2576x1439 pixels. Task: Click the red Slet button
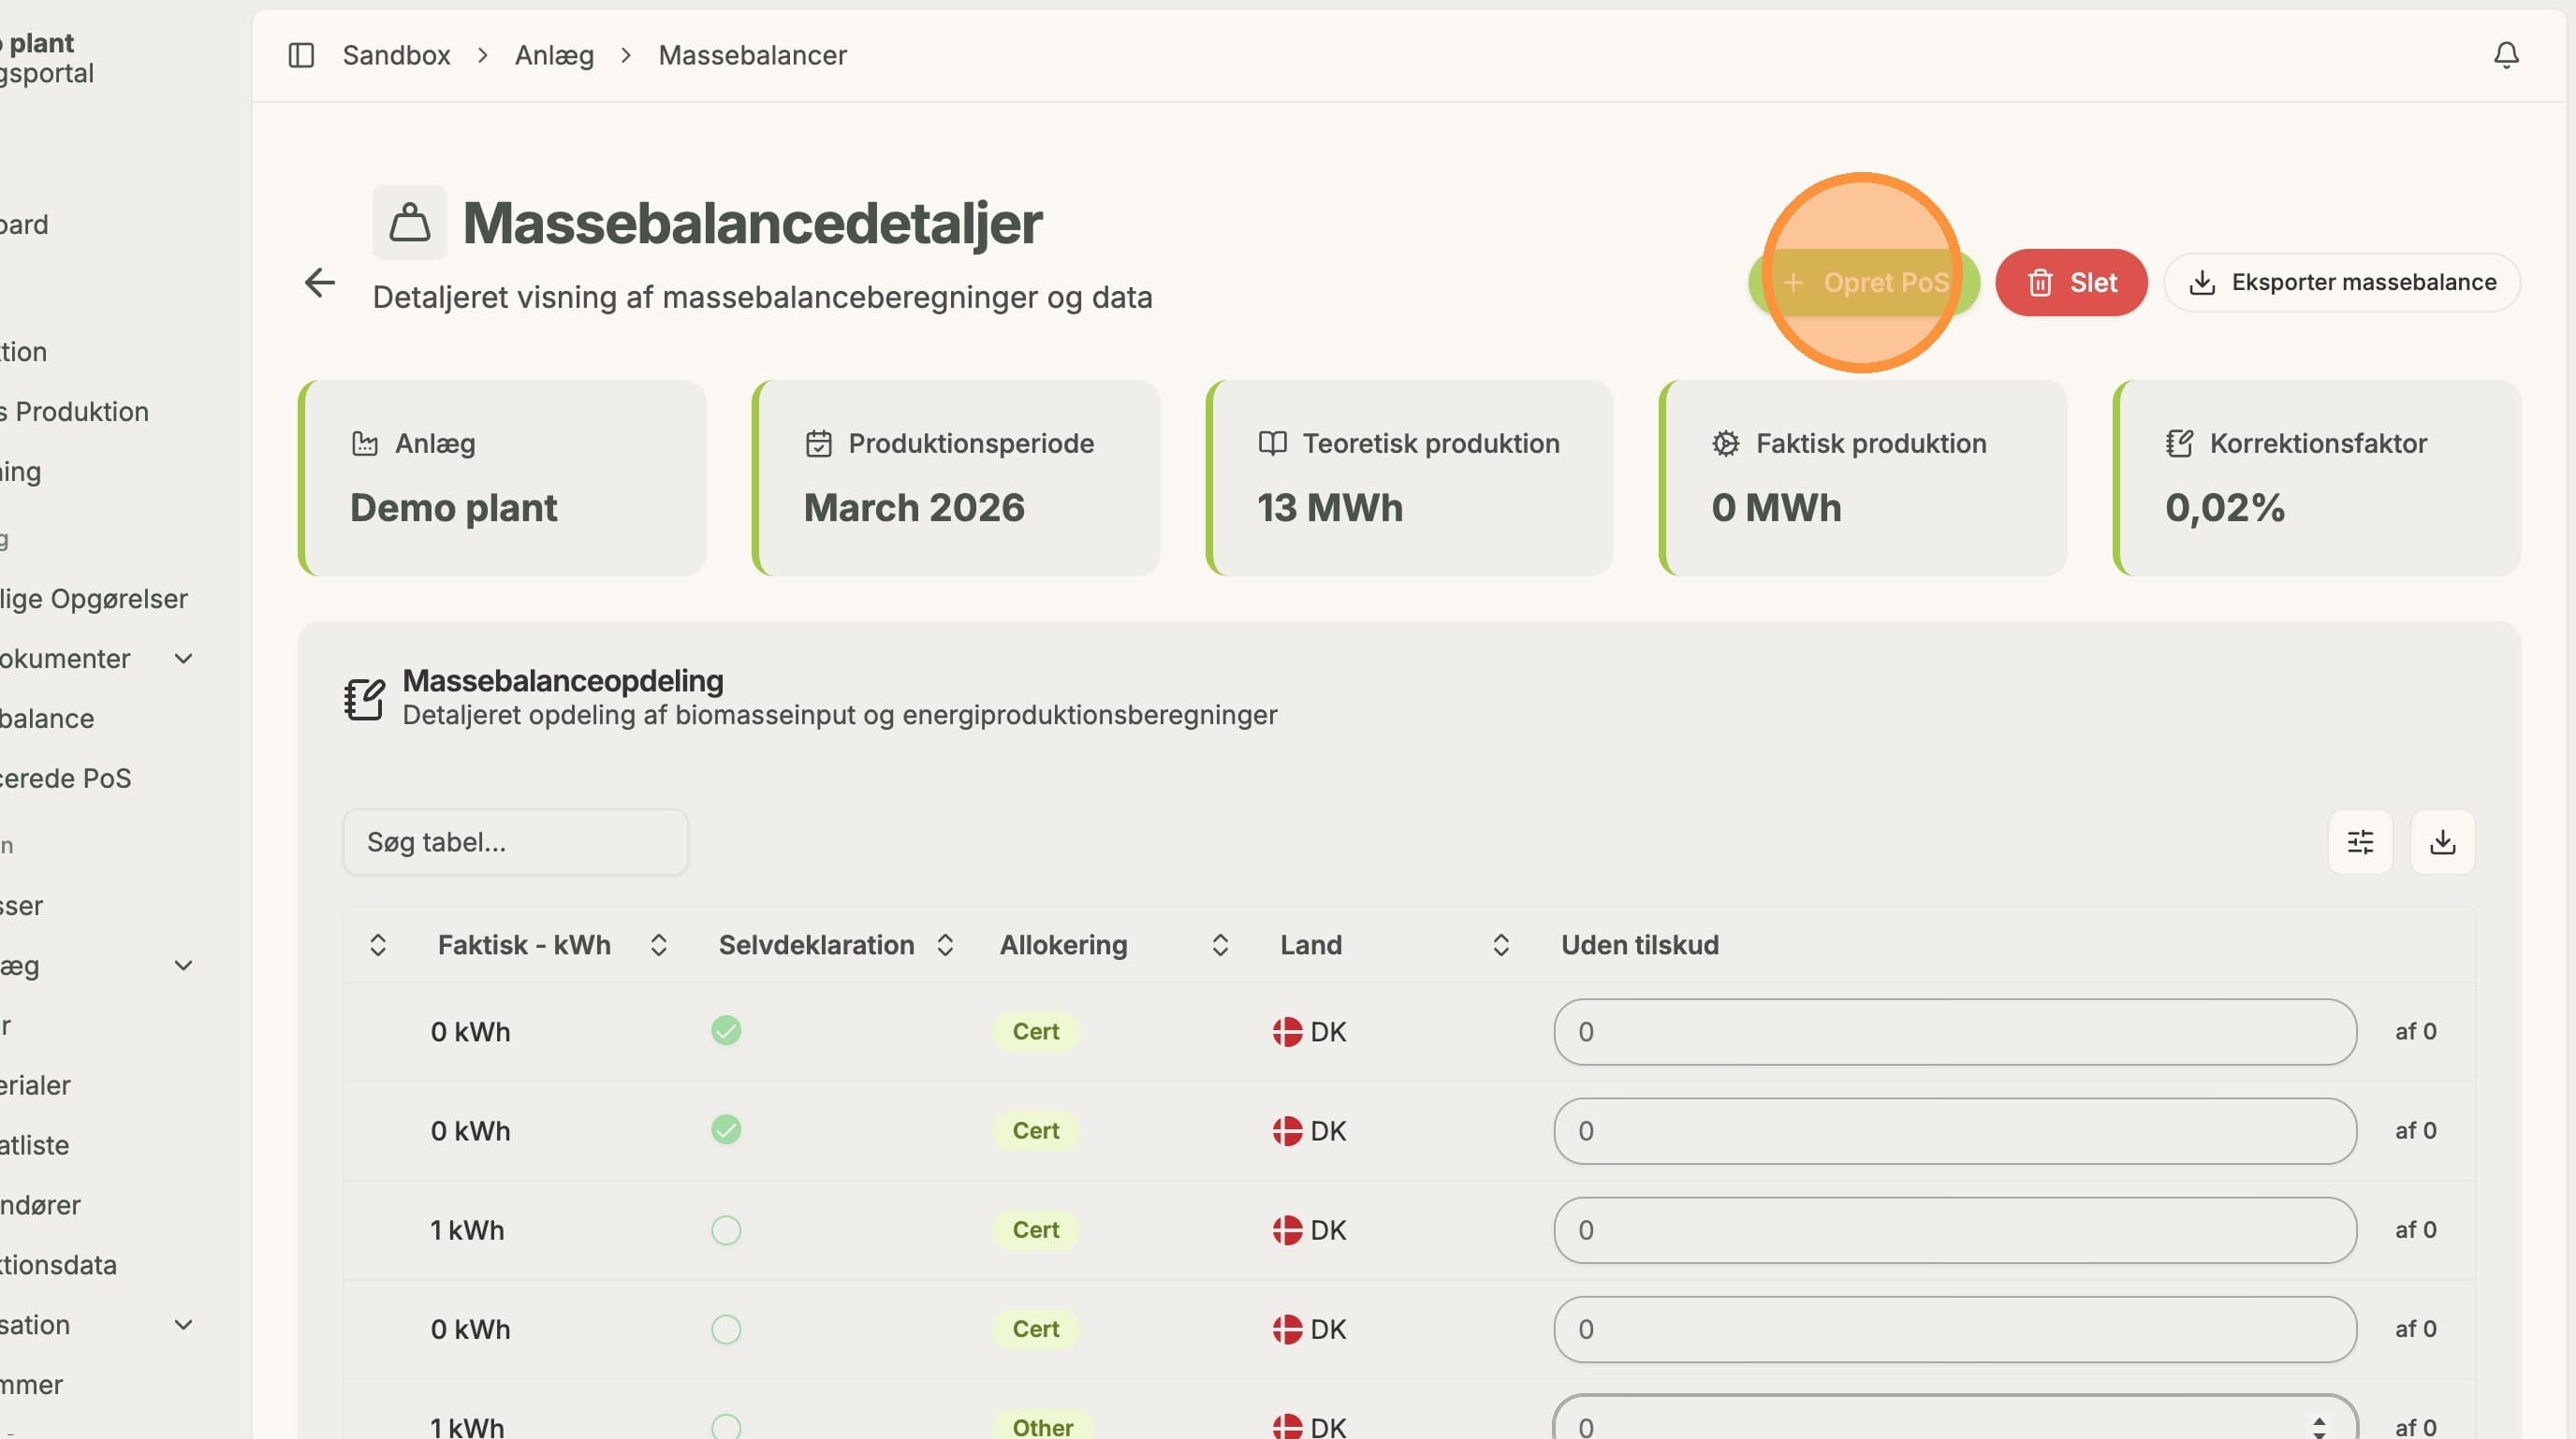click(x=2071, y=283)
